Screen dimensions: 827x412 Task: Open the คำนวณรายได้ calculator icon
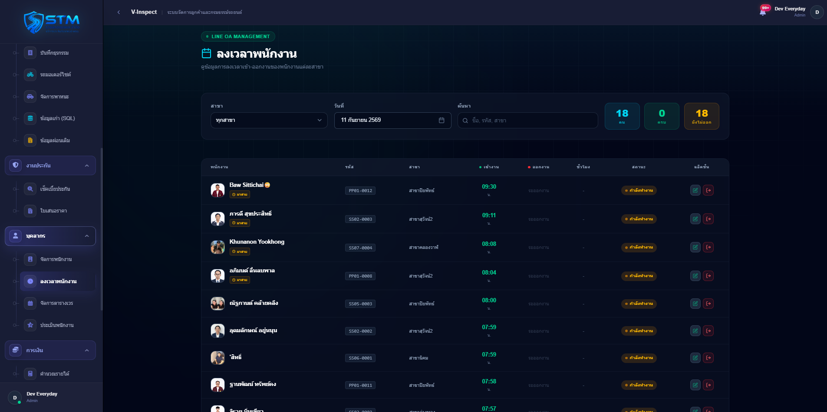[30, 373]
